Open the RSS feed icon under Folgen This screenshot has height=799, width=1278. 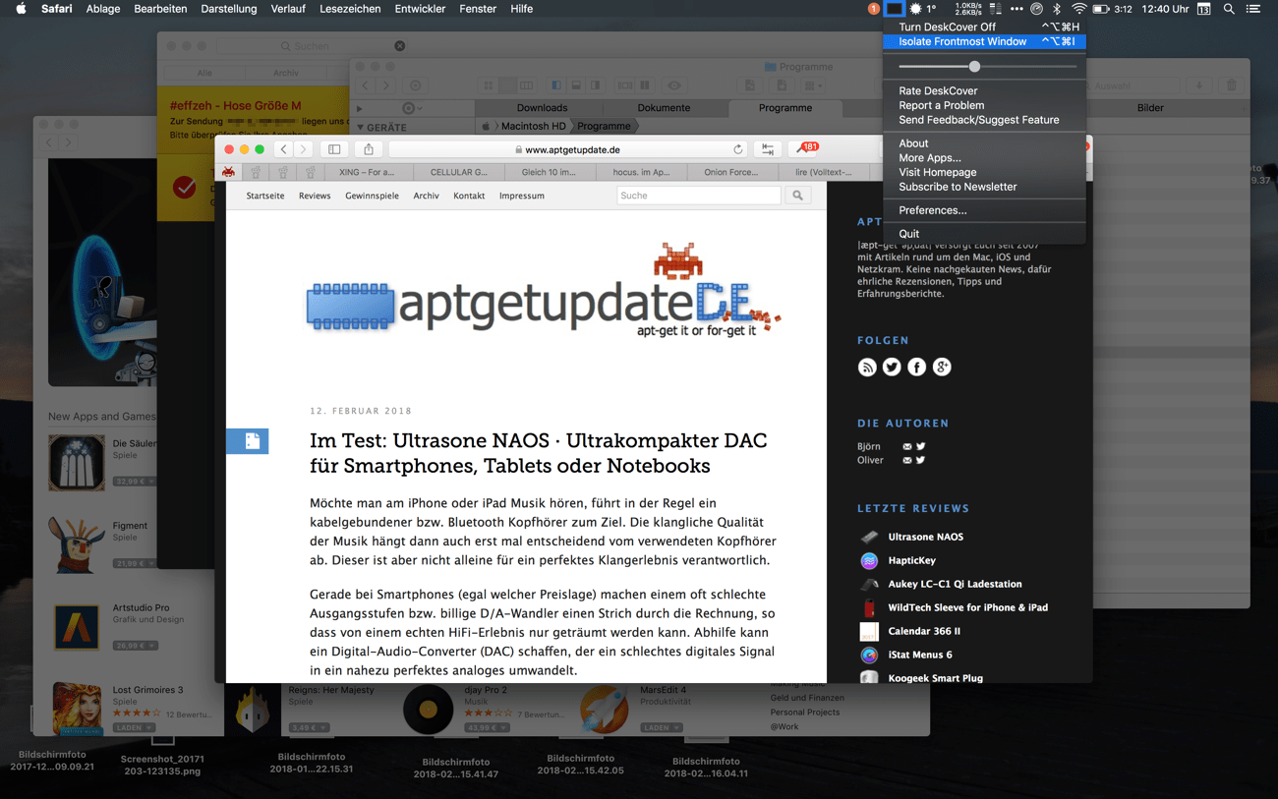click(867, 367)
